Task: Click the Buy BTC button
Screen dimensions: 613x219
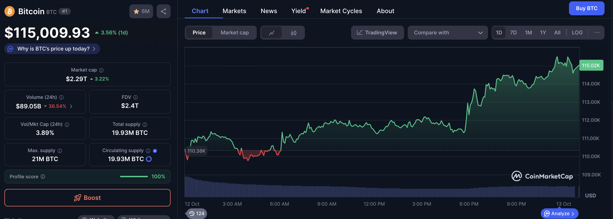Action: pyautogui.click(x=586, y=8)
